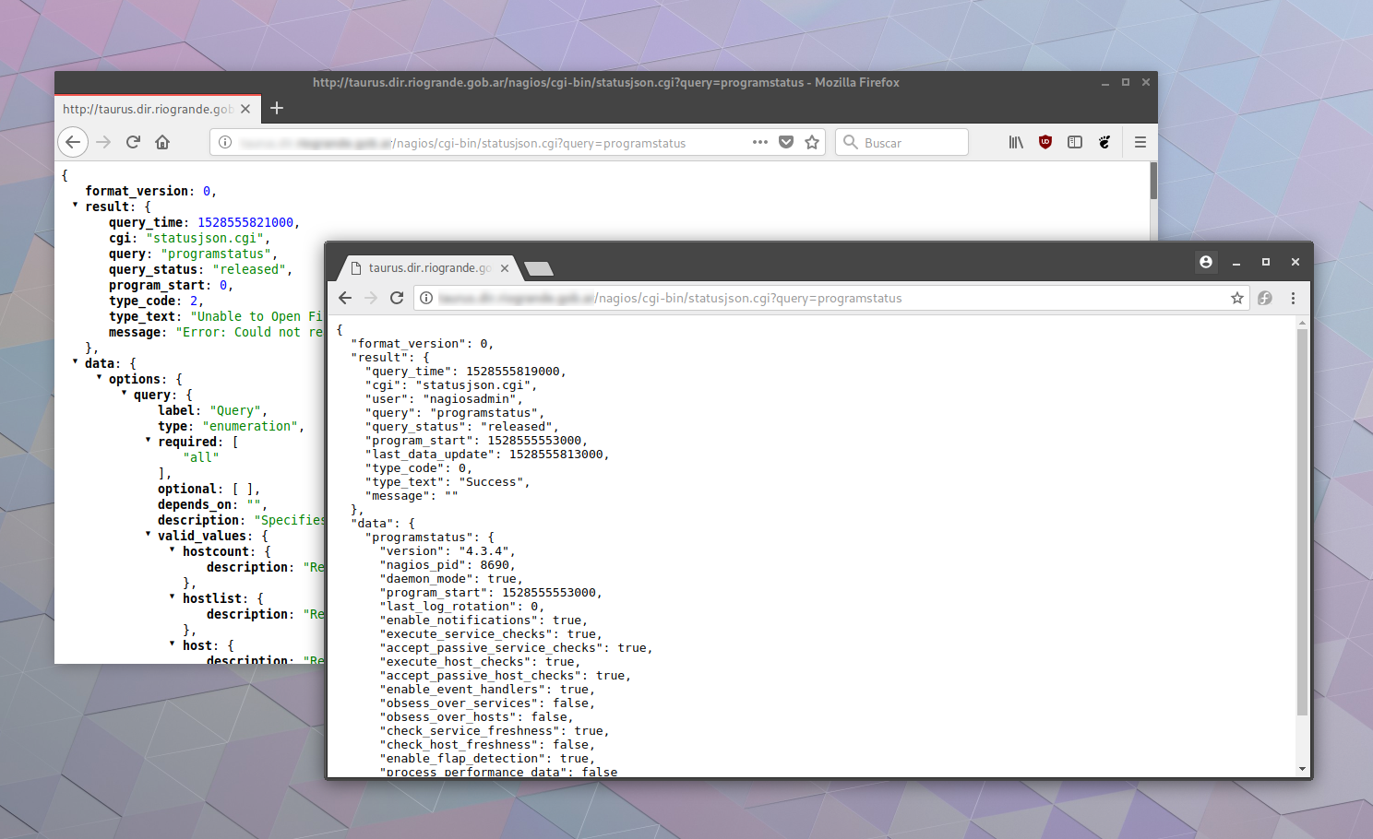
Task: Toggle the Firefox sidebar icon
Action: [1074, 142]
